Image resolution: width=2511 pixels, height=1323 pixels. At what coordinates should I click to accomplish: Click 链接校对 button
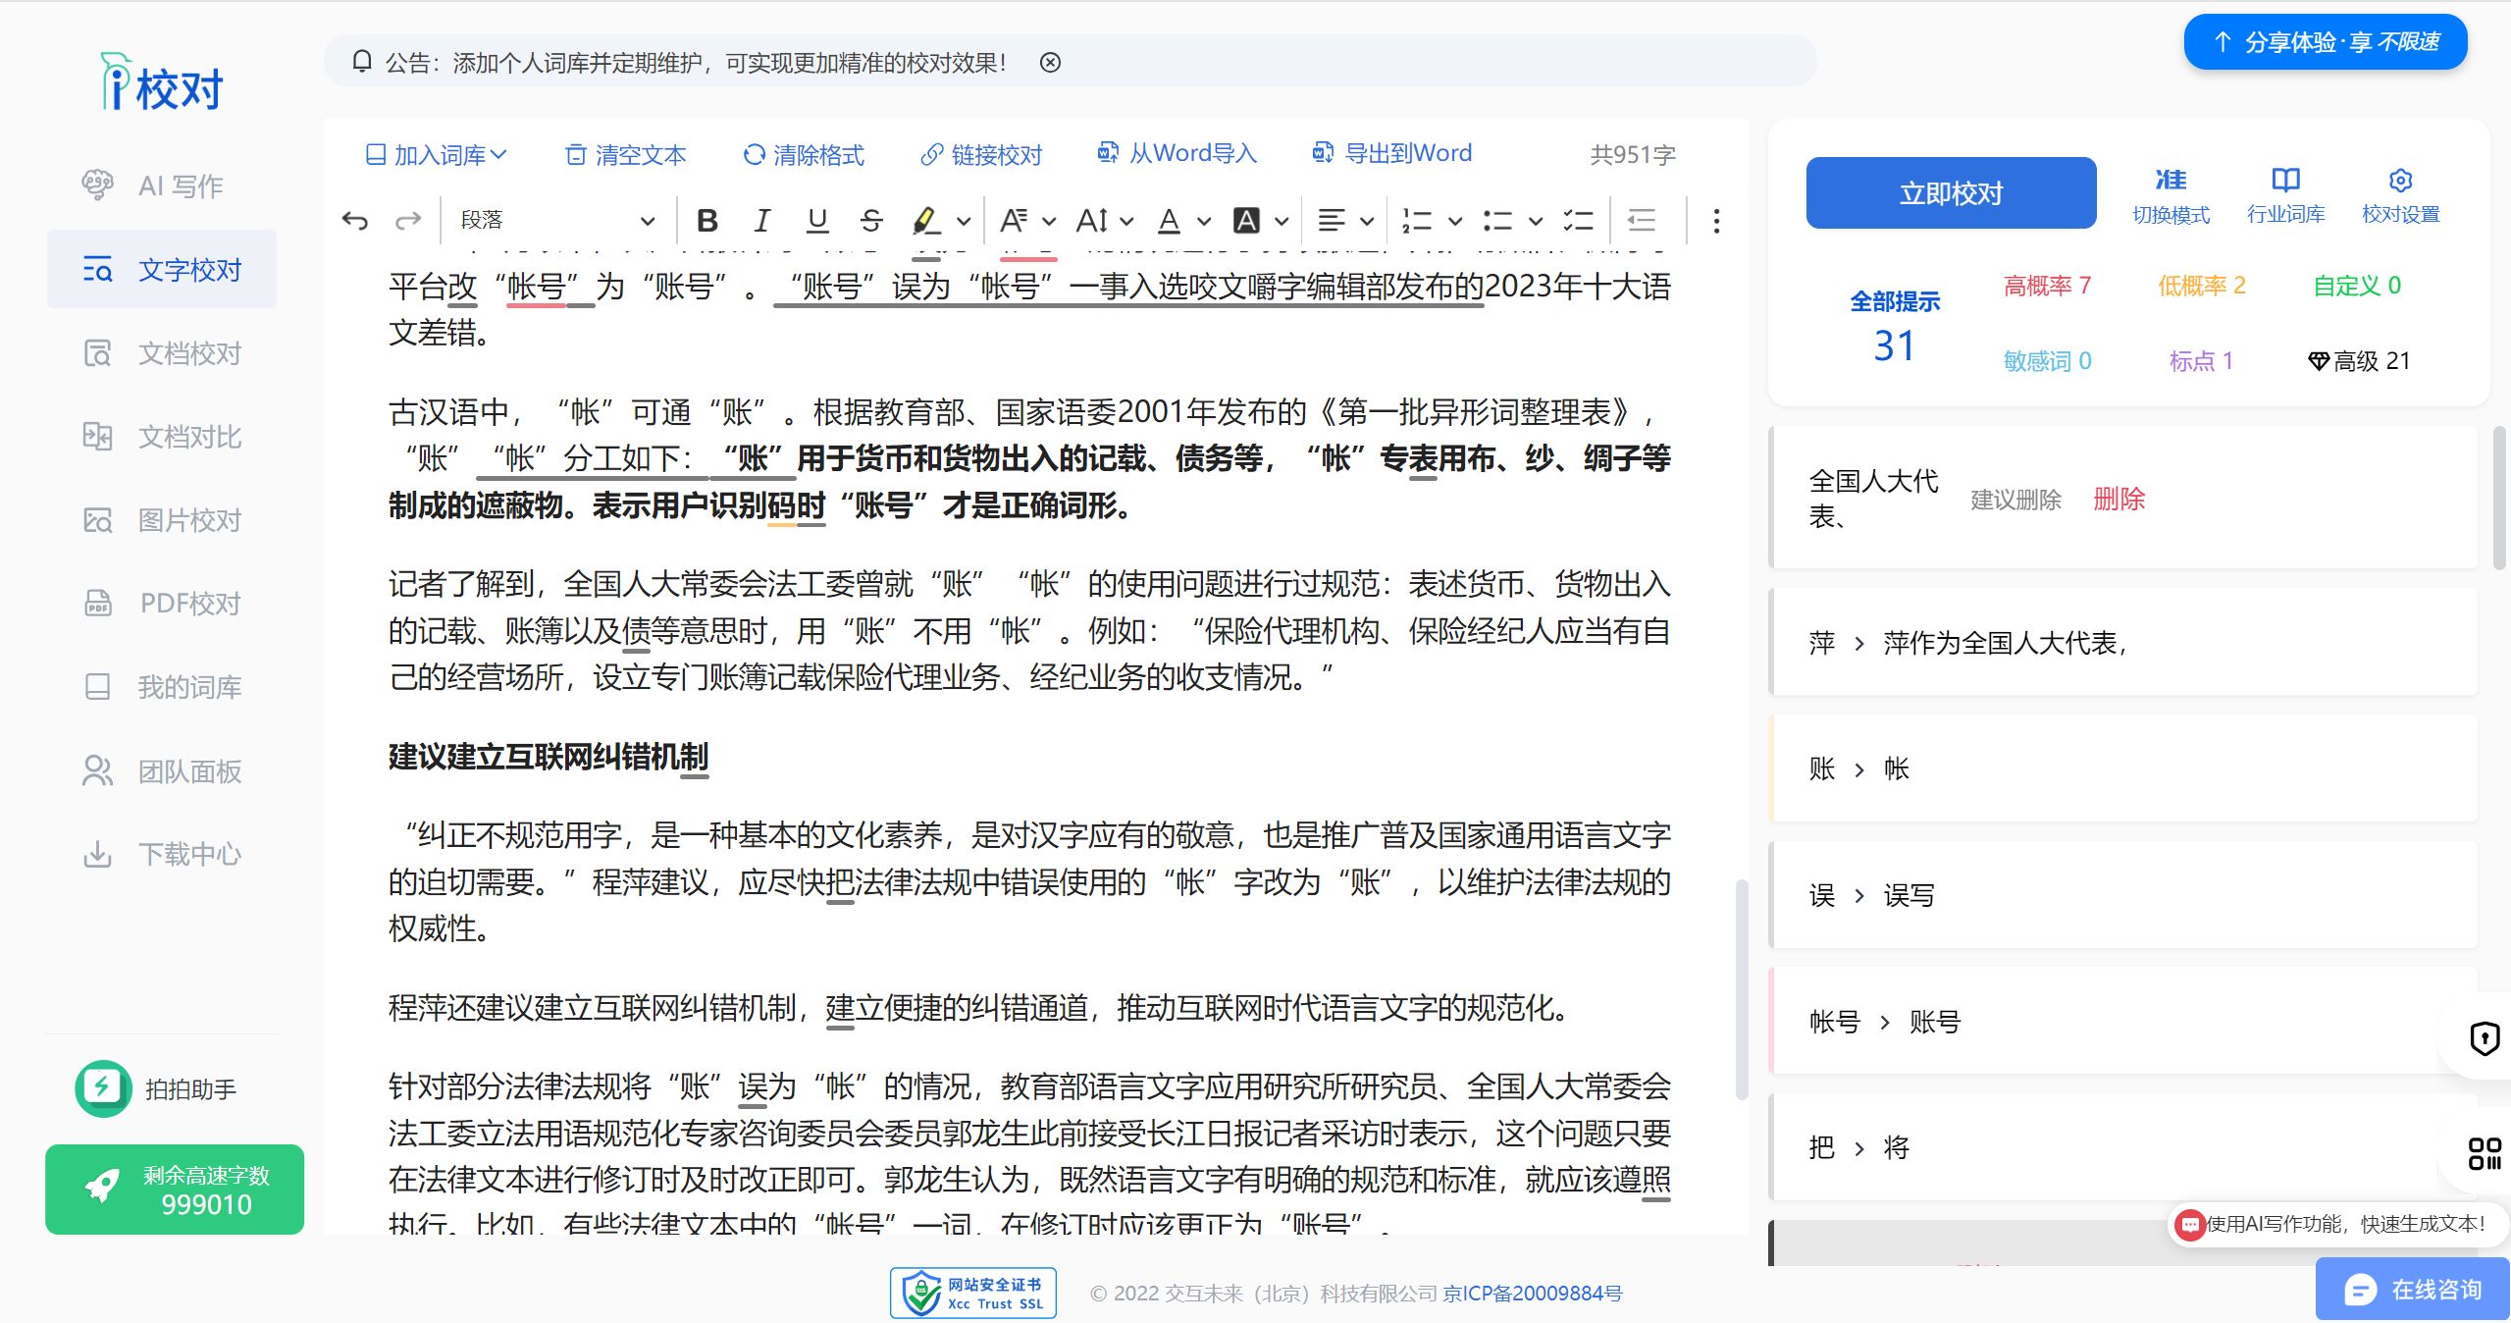pyautogui.click(x=981, y=155)
